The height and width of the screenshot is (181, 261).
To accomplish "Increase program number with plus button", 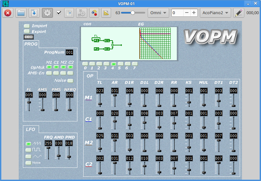I will point(194,13).
